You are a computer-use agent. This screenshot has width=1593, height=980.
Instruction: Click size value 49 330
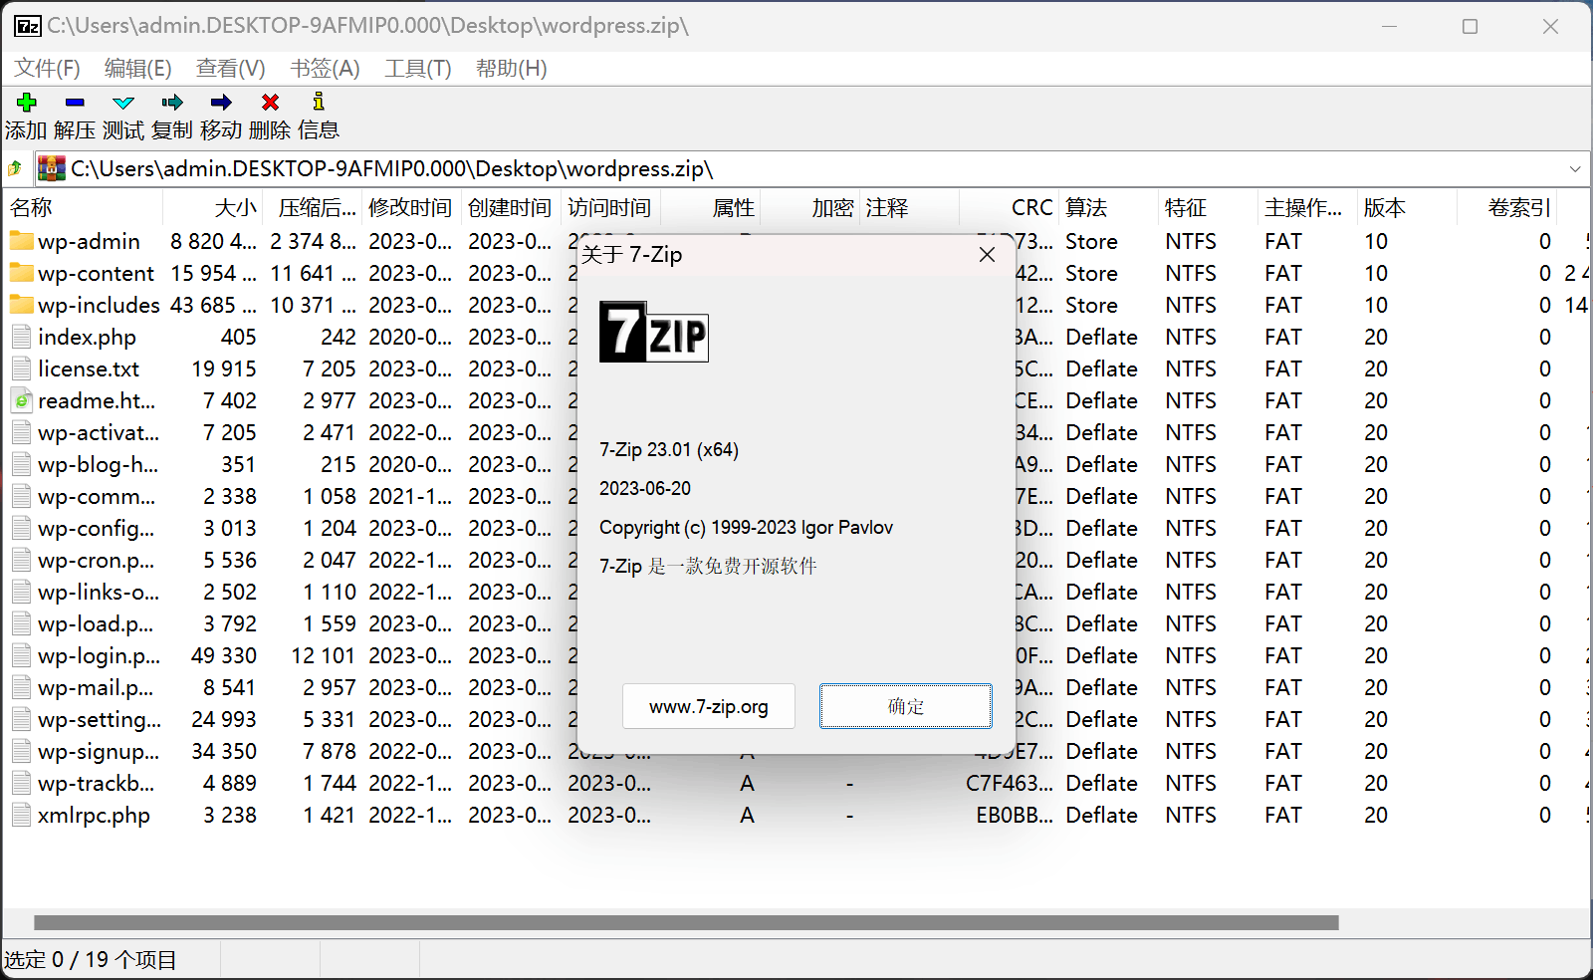coord(224,655)
